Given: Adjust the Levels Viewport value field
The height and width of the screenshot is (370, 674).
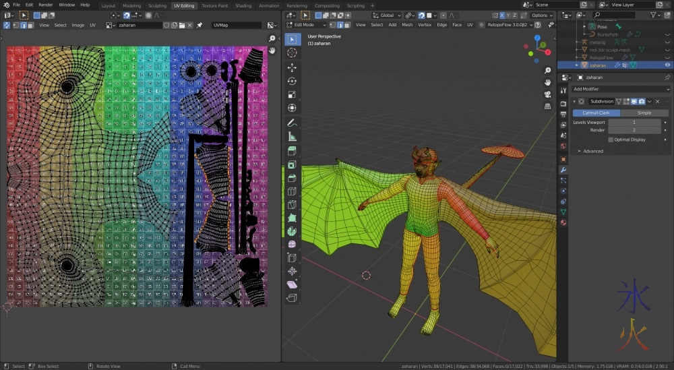Looking at the screenshot, I should coord(634,122).
